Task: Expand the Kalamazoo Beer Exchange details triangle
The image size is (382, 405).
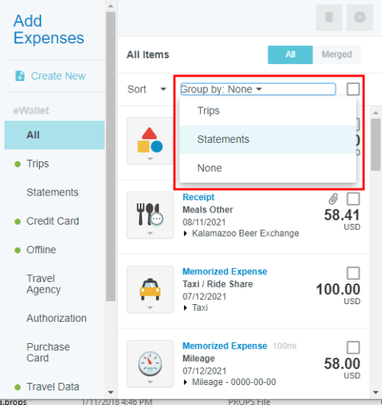Action: tap(185, 234)
